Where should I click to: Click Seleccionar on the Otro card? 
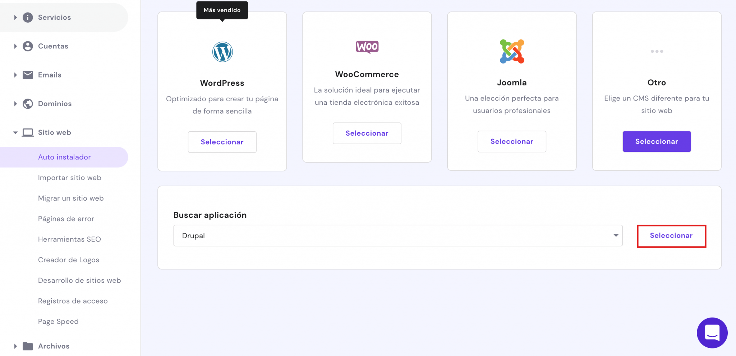(657, 141)
